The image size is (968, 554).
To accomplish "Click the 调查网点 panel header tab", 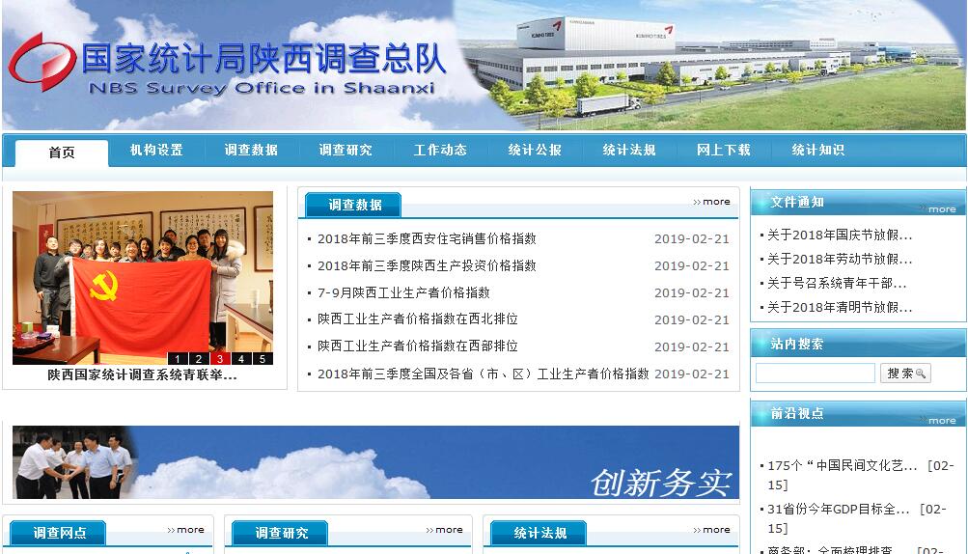I will point(58,533).
